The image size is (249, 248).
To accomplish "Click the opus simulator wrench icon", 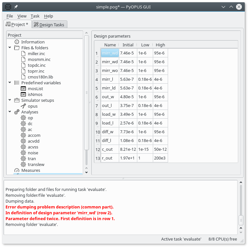I will click(23, 106).
